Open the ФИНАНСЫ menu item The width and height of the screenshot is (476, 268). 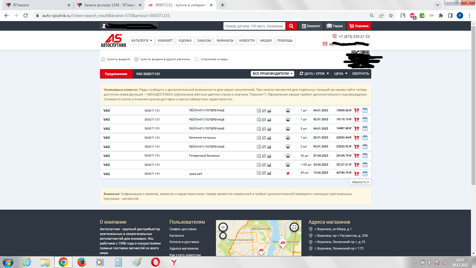coord(225,40)
